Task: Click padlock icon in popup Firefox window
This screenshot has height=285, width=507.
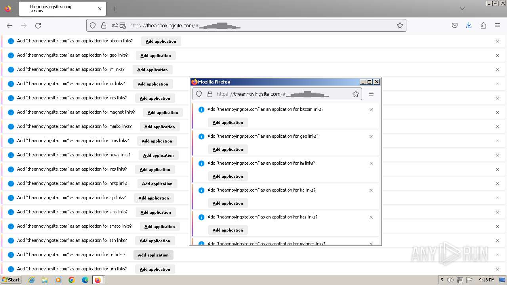Action: click(x=210, y=94)
